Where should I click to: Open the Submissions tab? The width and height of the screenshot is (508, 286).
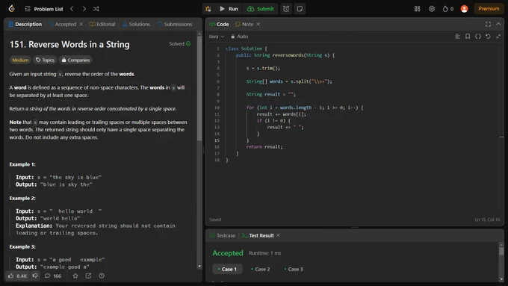tap(174, 25)
